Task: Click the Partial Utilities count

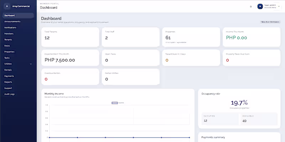Action: pos(107,79)
